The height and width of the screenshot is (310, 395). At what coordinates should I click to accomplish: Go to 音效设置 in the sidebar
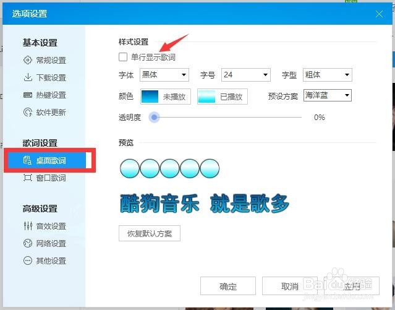tap(51, 226)
